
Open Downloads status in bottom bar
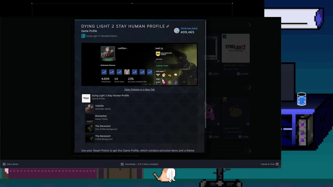[139, 164]
